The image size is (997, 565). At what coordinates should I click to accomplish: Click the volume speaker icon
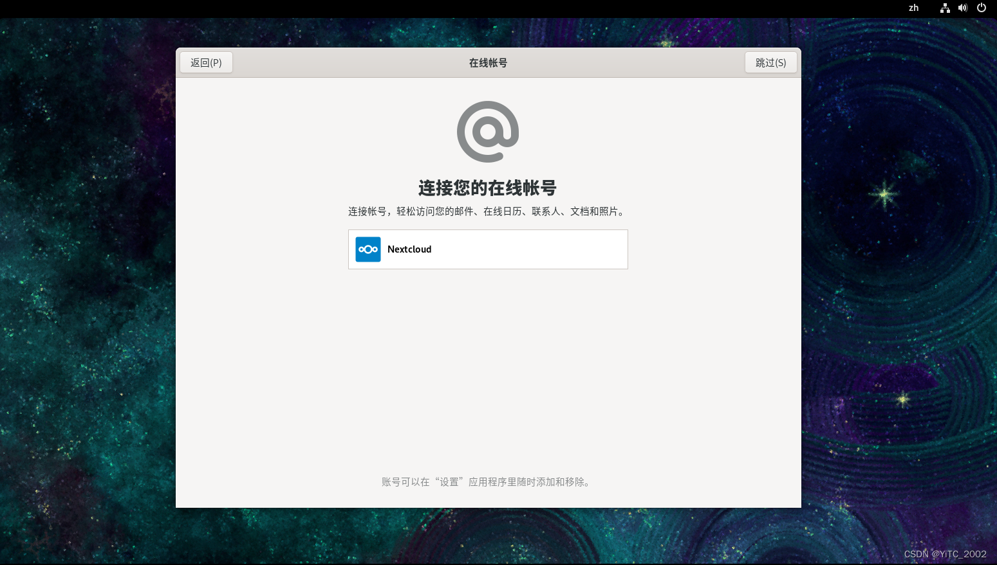[963, 8]
